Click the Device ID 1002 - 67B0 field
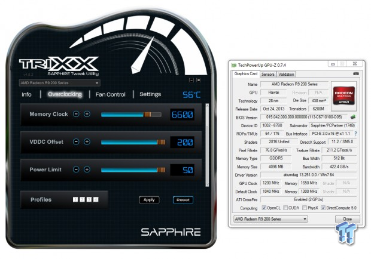371x259 pixels. 272,125
